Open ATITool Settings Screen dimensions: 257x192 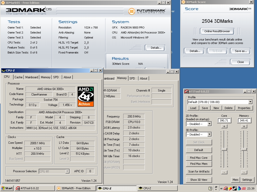[x=247, y=180]
